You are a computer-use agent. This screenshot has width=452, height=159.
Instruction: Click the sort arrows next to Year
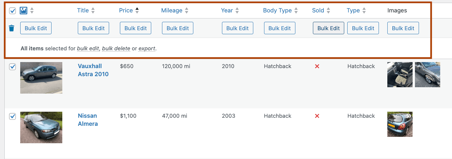pos(237,11)
